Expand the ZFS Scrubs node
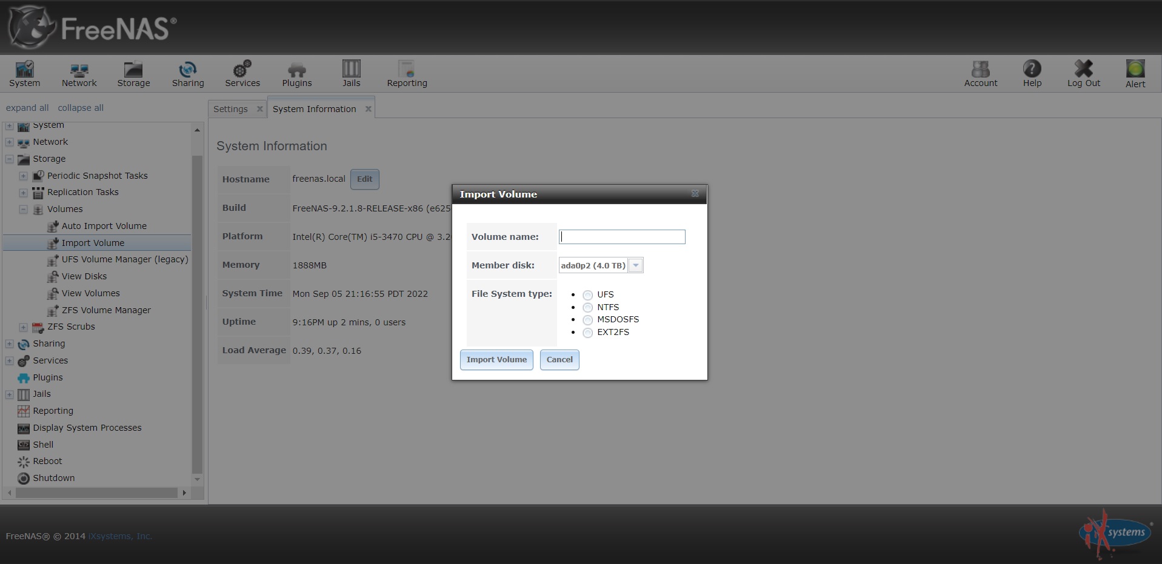Viewport: 1162px width, 564px height. pos(23,327)
